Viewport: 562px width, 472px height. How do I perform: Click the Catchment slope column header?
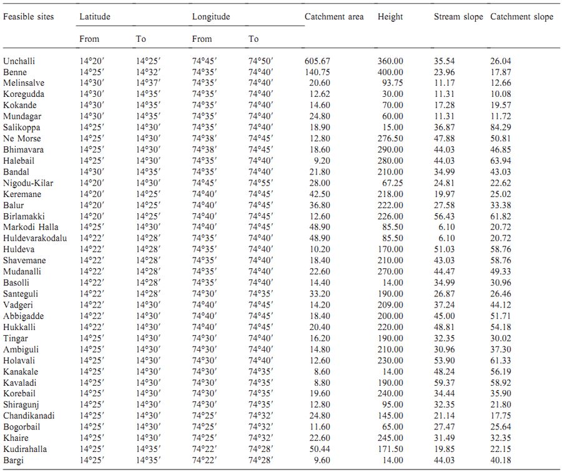click(521, 17)
